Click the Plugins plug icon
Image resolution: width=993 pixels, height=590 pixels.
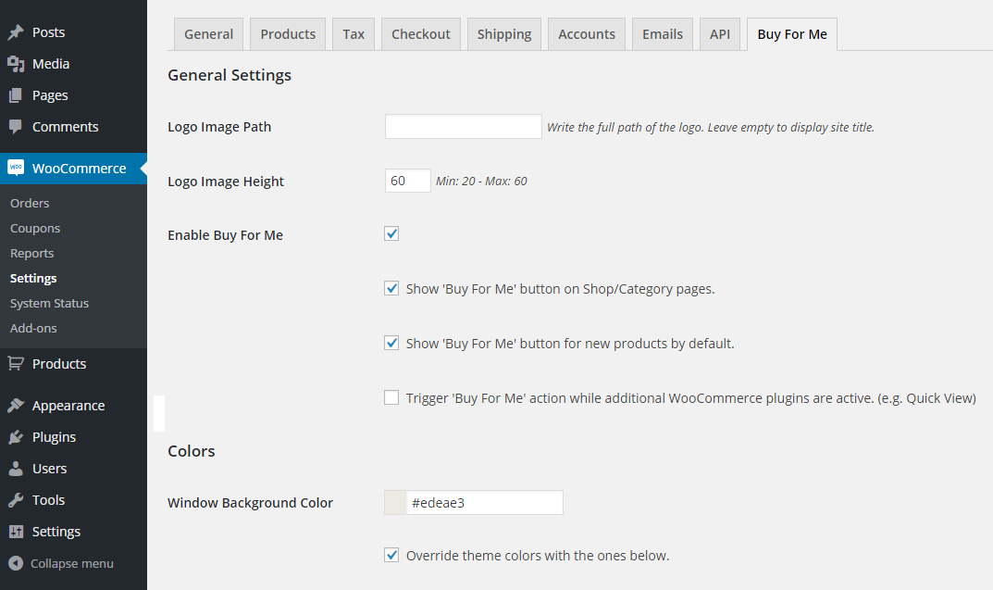pyautogui.click(x=16, y=437)
